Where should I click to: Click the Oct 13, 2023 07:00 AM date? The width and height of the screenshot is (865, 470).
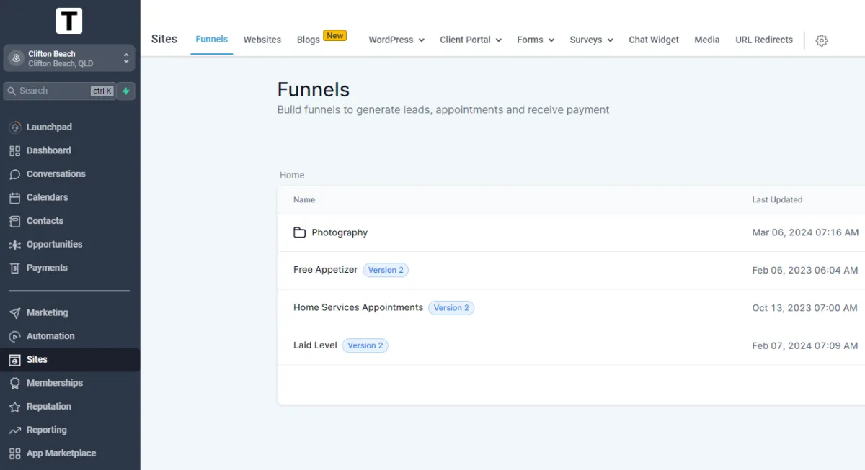[x=804, y=308]
